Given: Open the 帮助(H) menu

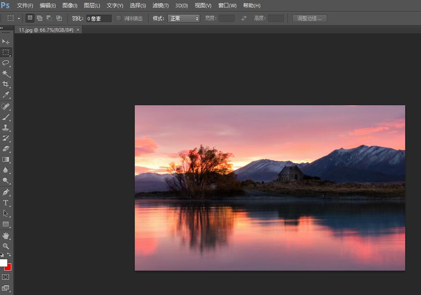Looking at the screenshot, I should click(x=252, y=5).
